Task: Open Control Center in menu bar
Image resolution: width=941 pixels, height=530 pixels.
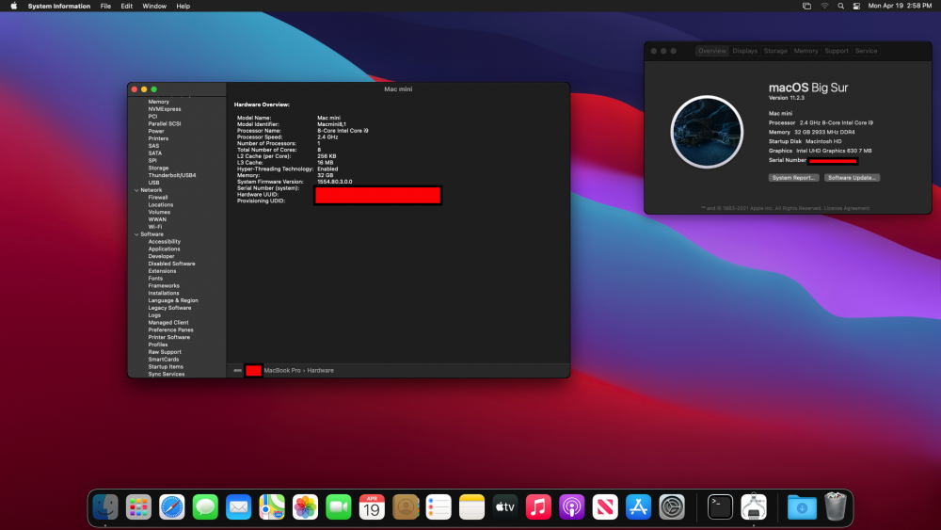Action: (856, 6)
